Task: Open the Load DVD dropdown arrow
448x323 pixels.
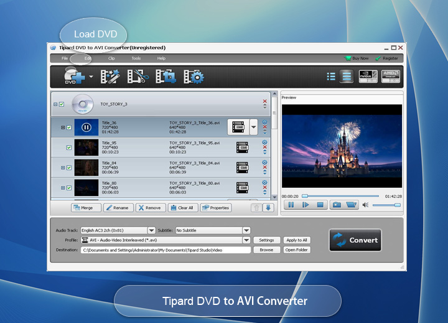Action: [91, 77]
